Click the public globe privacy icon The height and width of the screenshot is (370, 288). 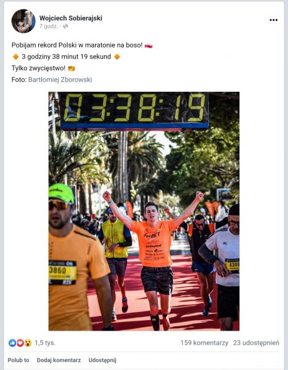[x=65, y=26]
